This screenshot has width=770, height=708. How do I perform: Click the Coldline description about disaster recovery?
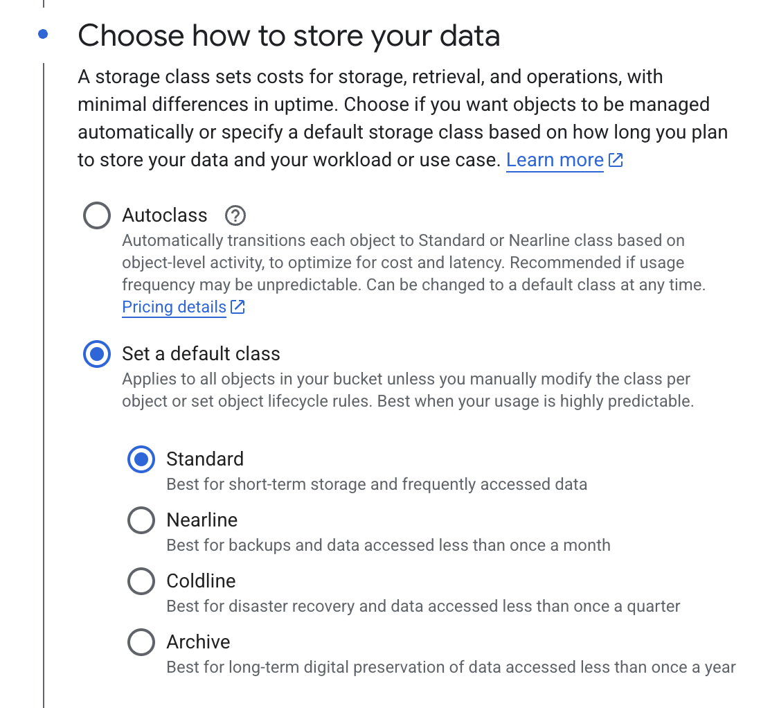click(423, 606)
